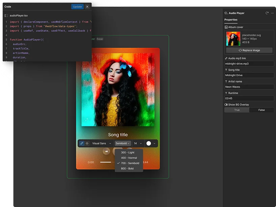Click the text icon beside Artist name label
This screenshot has width=276, height=207.
point(226,82)
